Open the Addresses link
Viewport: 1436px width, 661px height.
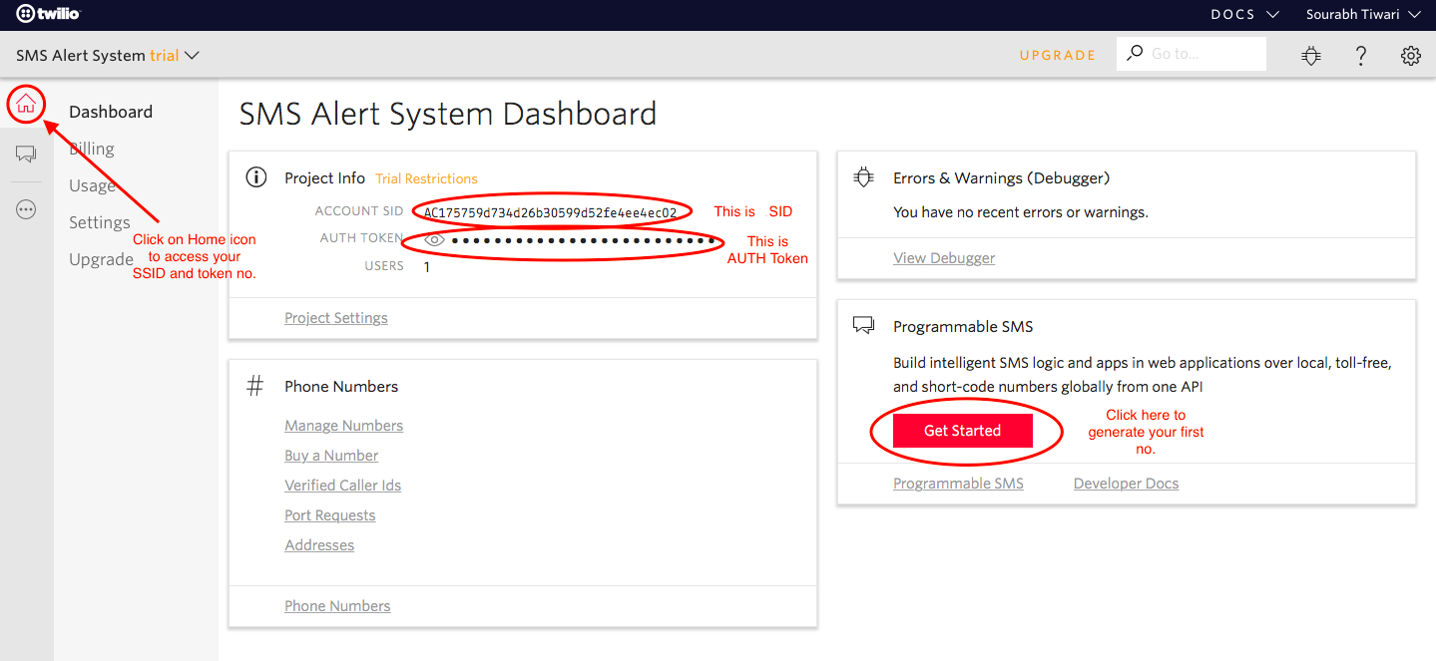coord(319,545)
